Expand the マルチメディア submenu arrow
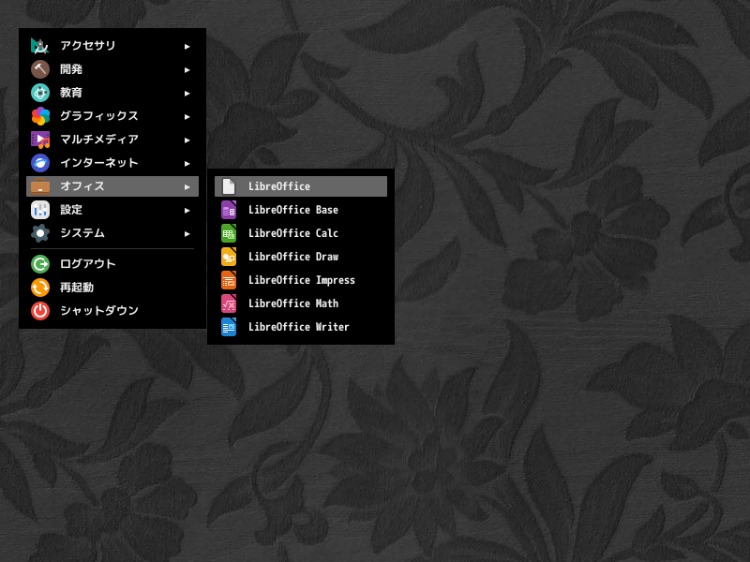This screenshot has height=562, width=750. (x=187, y=140)
